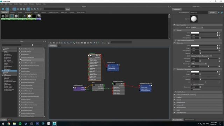Collapse the Refraction/Transmission section

175,69
